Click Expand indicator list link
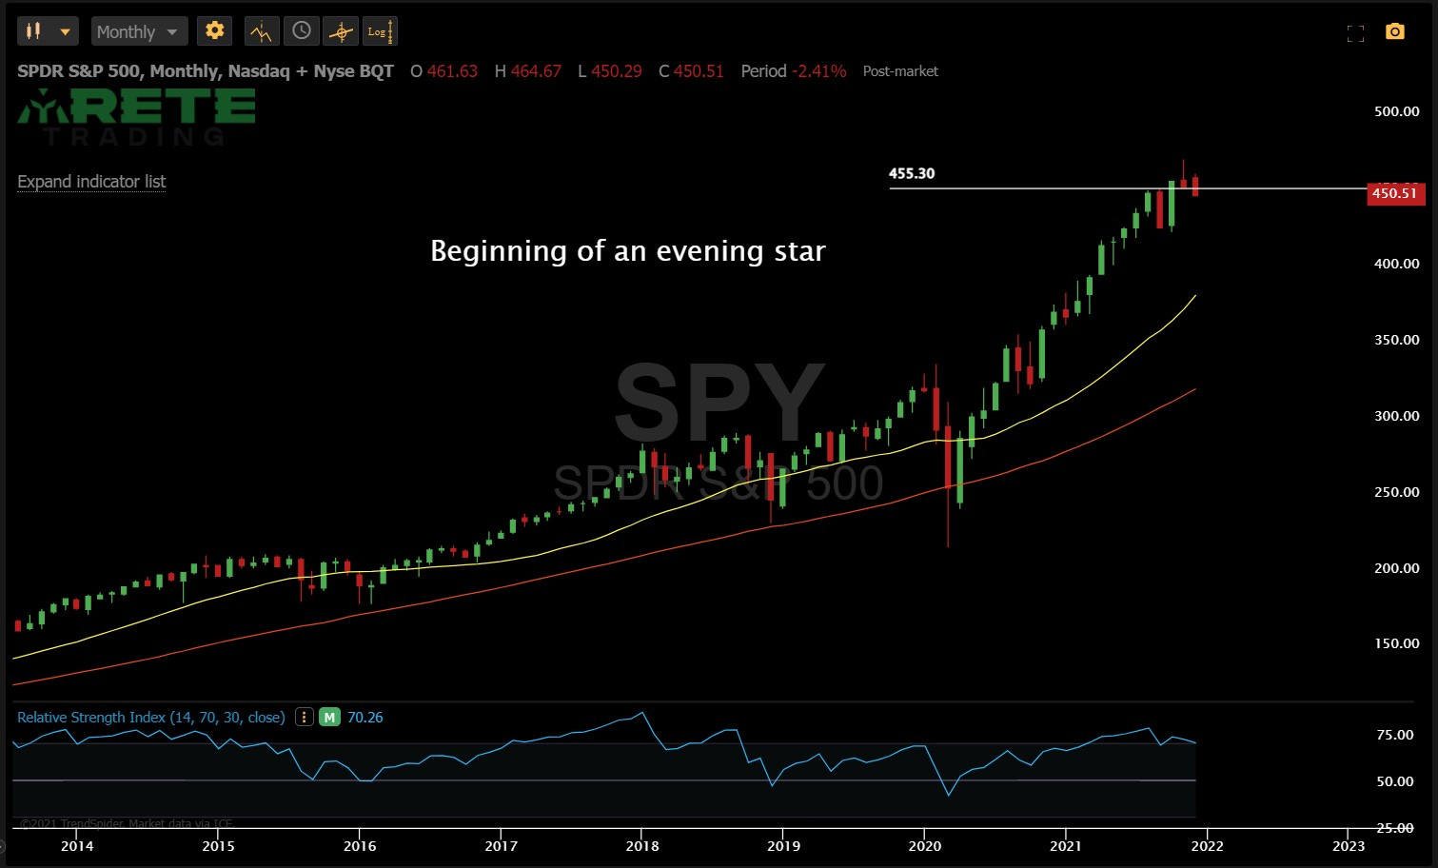1438x868 pixels. tap(91, 182)
